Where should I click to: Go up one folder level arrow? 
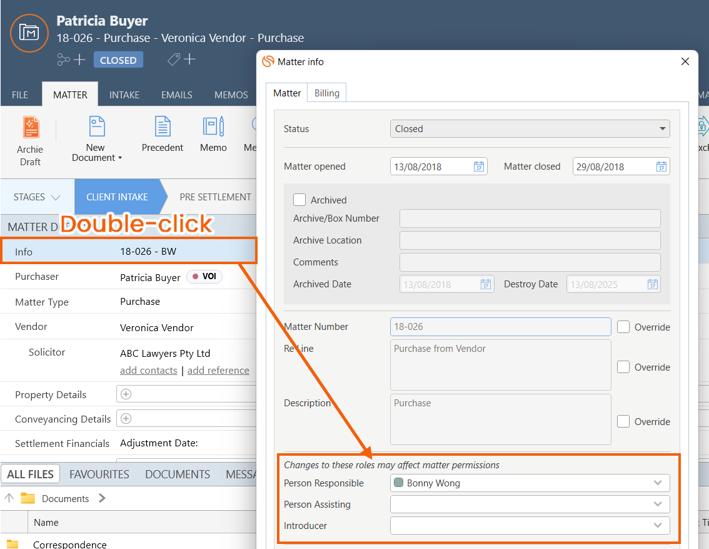tap(9, 498)
